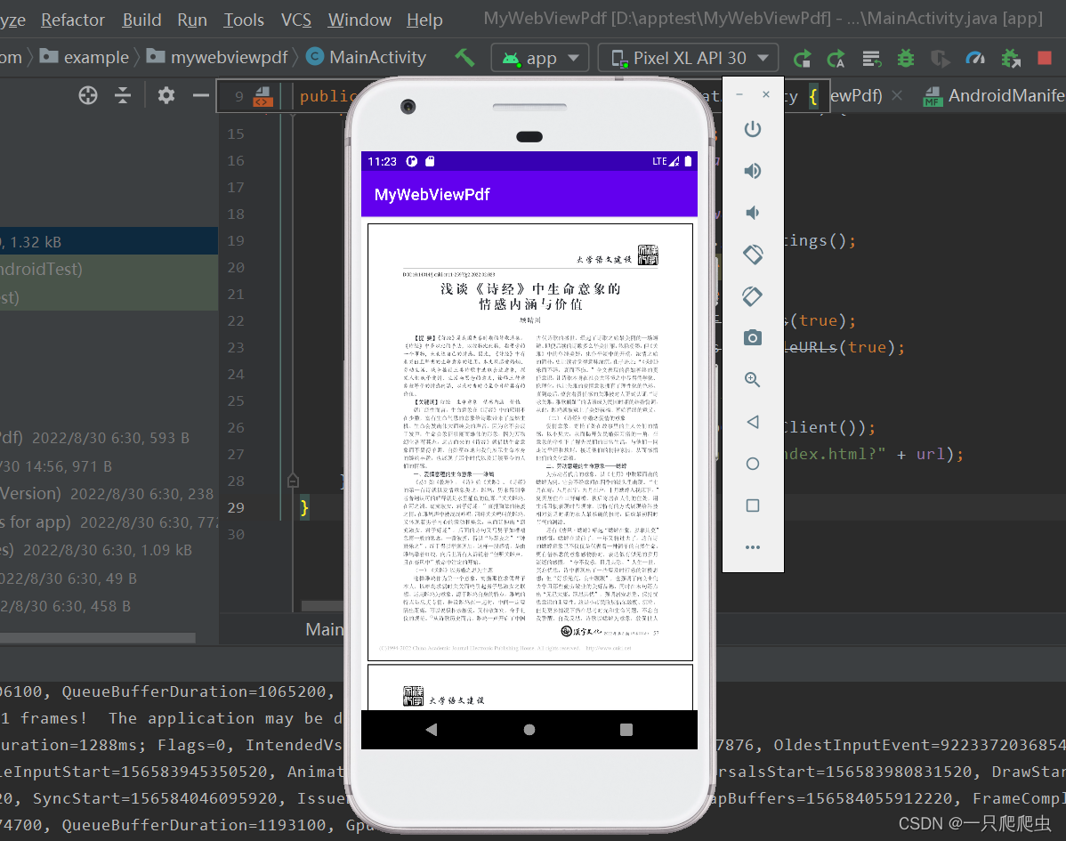Viewport: 1066px width, 841px height.
Task: Select the row ending 6:30, 49 B
Action: pos(109,578)
